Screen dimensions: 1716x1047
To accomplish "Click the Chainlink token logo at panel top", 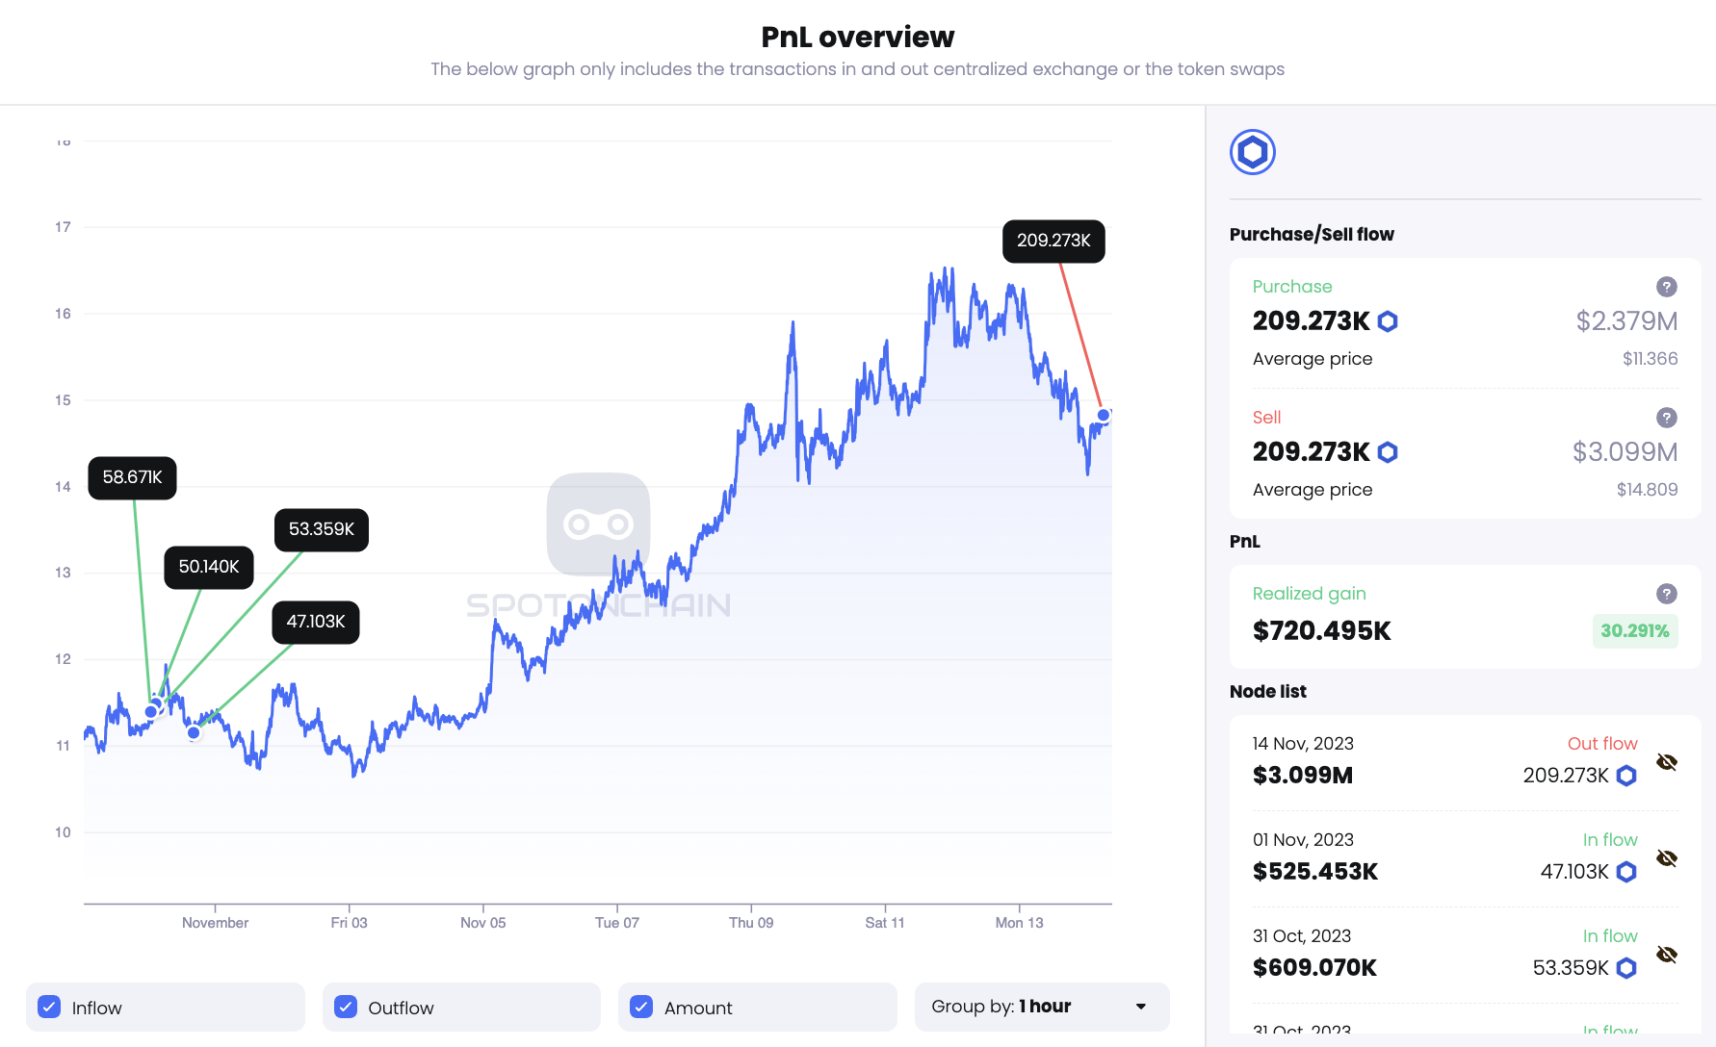I will tap(1252, 151).
